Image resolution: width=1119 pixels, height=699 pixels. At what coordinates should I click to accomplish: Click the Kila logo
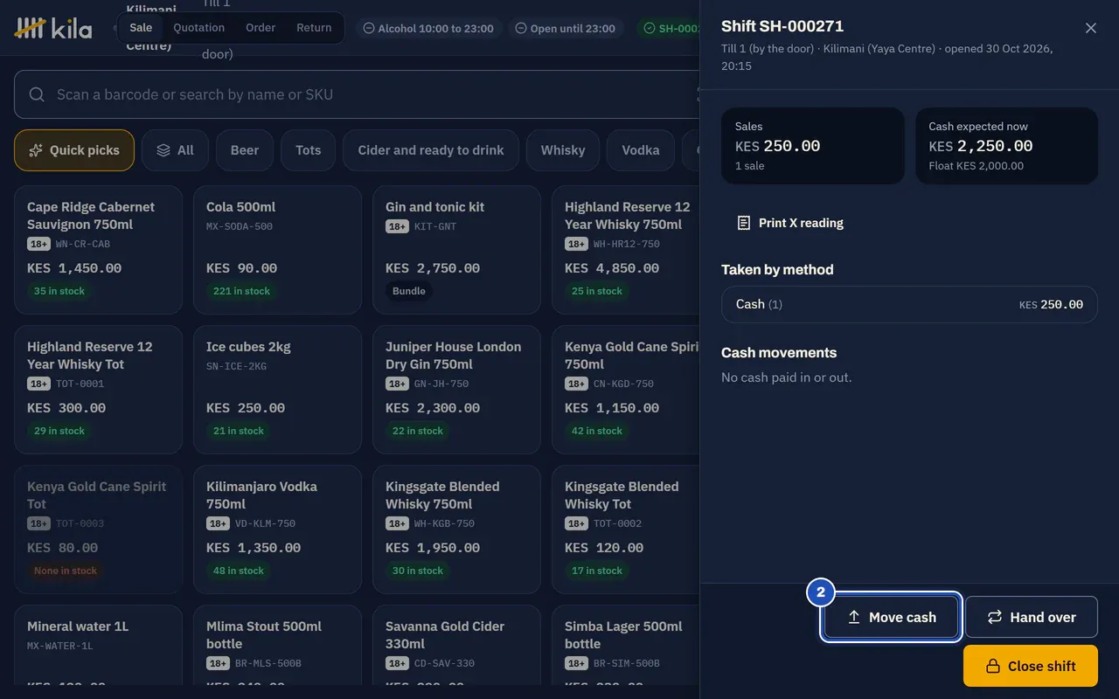point(53,28)
